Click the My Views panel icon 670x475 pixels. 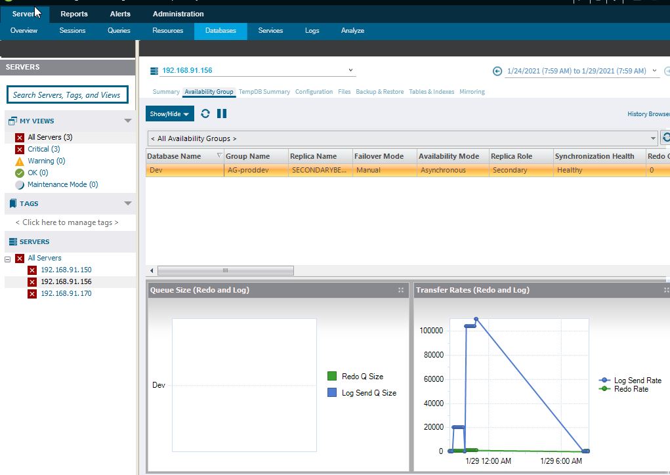click(x=13, y=121)
